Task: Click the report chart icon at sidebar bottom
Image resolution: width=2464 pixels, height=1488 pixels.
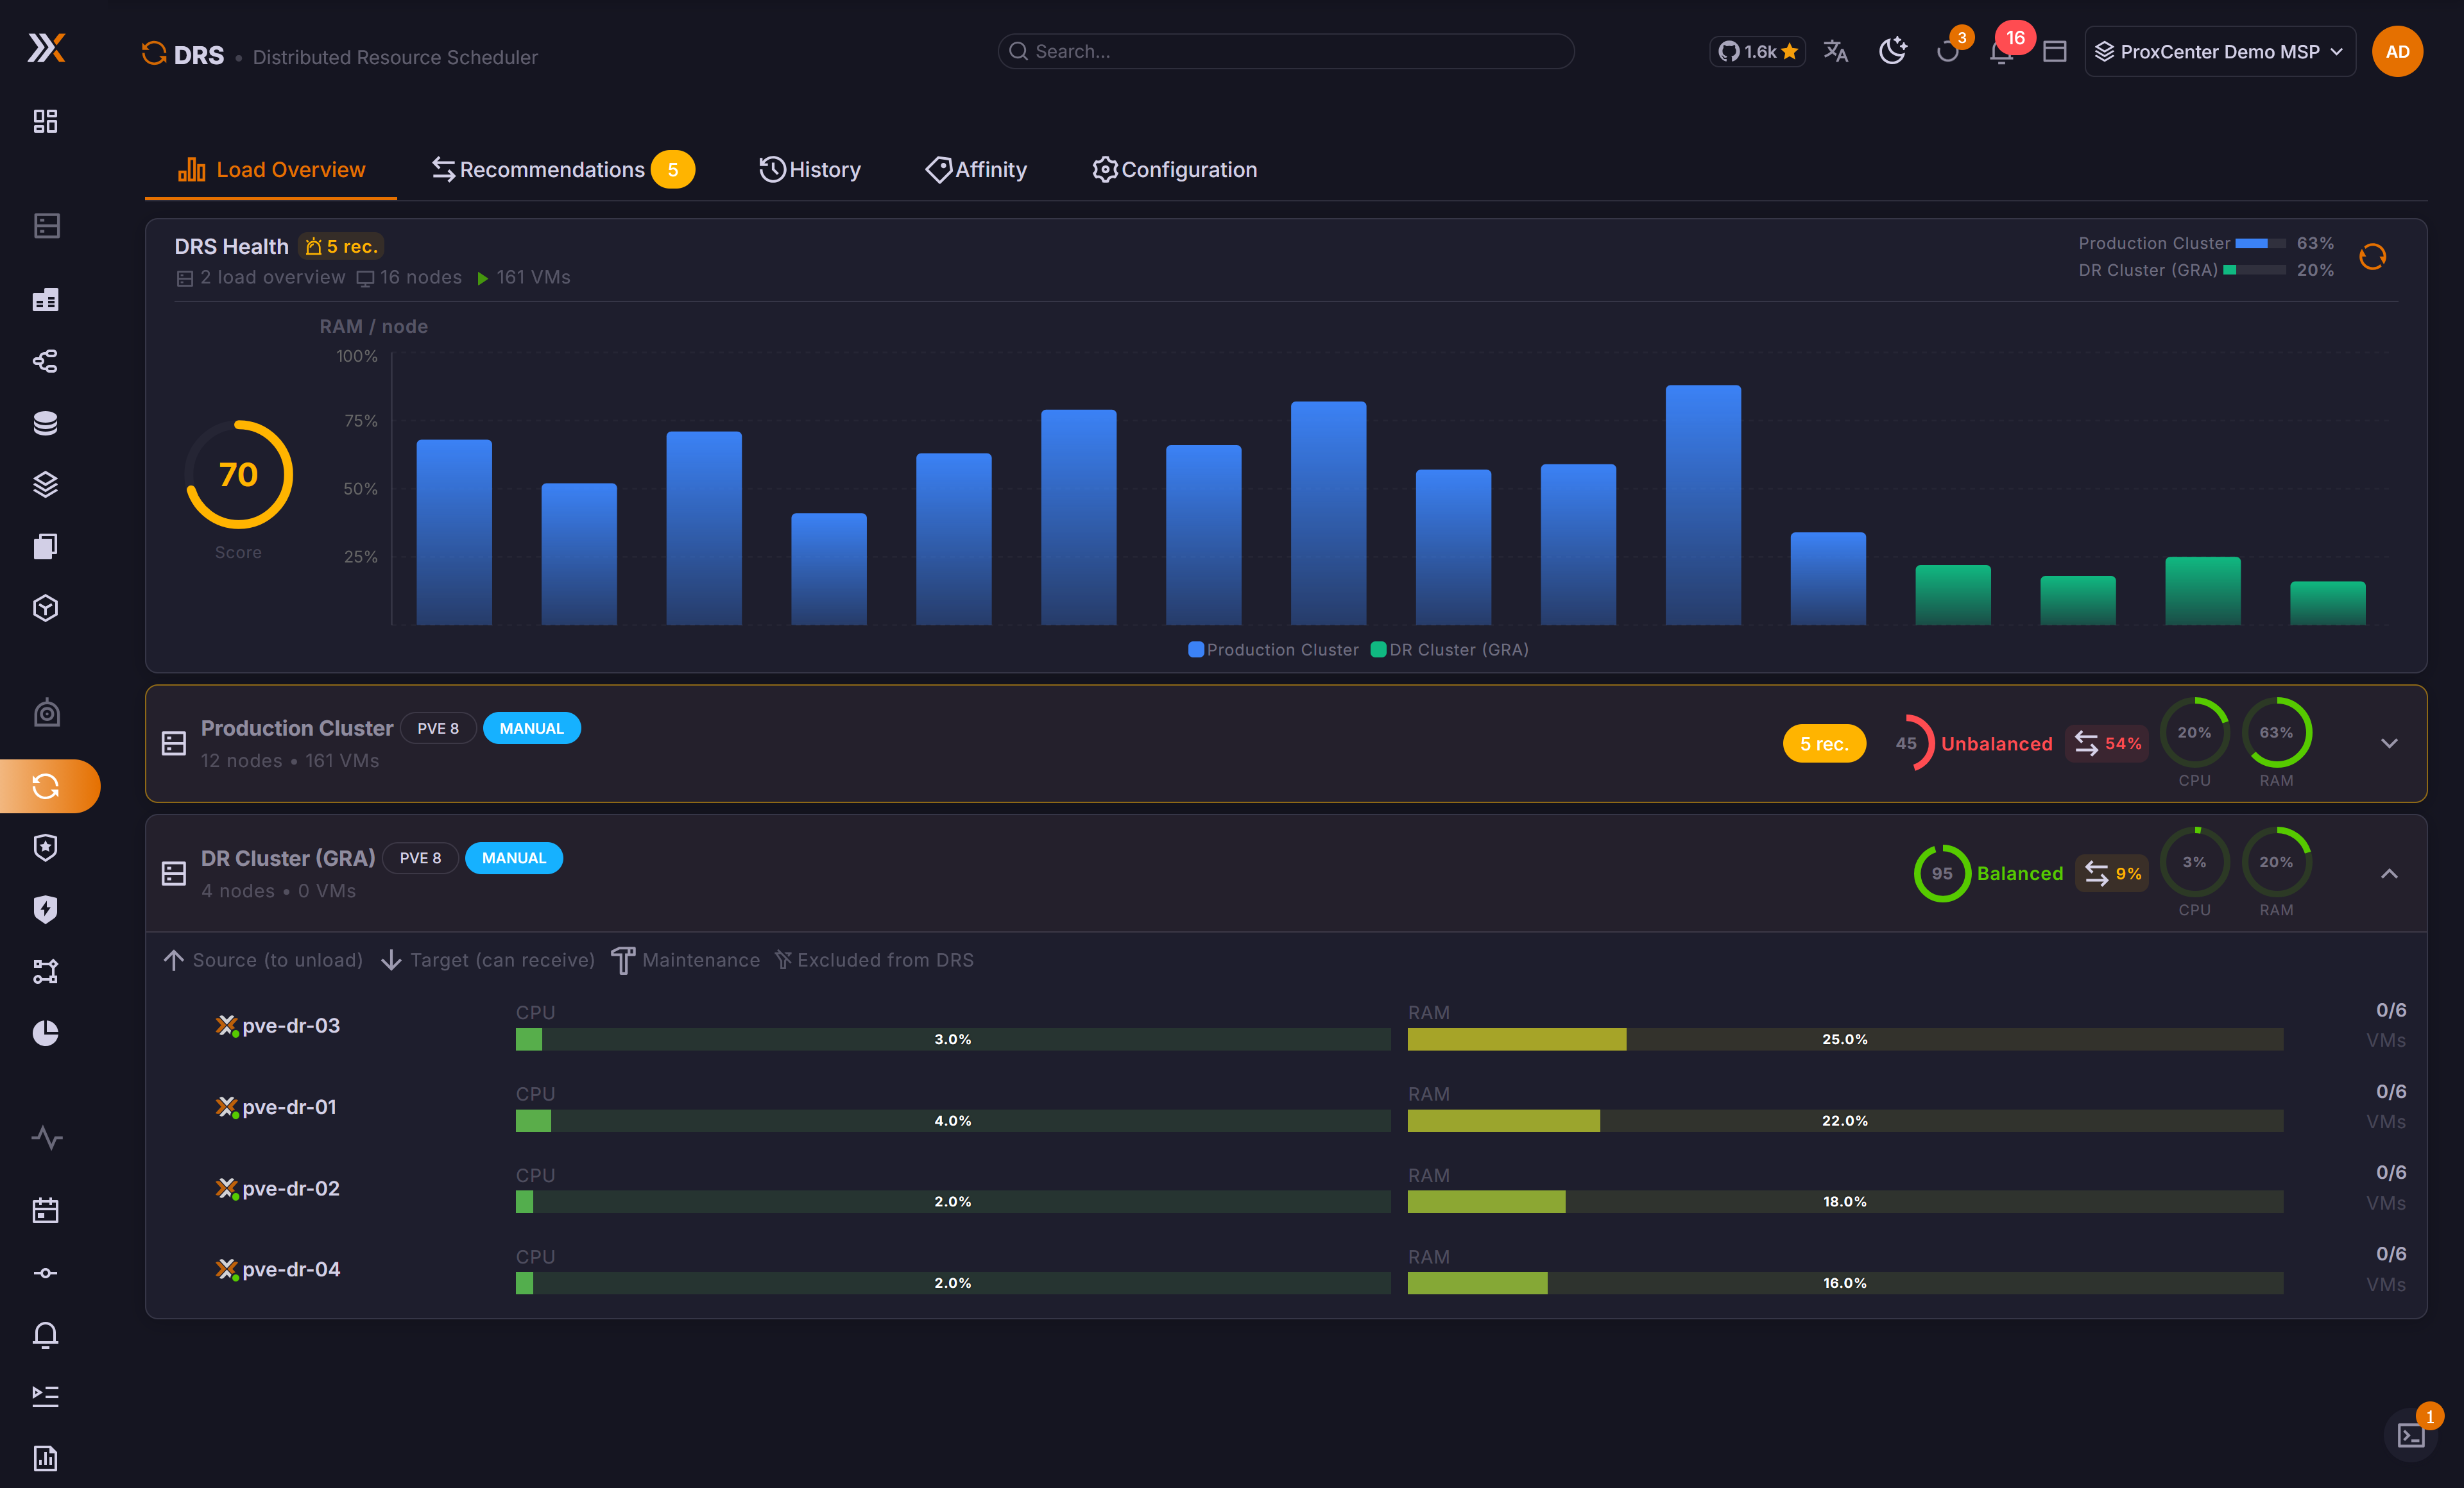Action: [45, 1458]
